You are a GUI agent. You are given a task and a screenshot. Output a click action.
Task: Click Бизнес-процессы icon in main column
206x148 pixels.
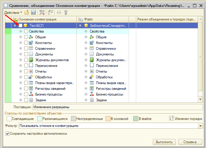[31, 94]
